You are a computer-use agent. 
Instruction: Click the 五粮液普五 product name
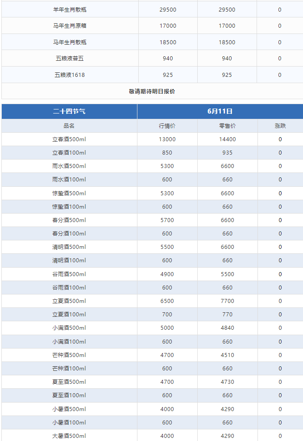click(70, 59)
